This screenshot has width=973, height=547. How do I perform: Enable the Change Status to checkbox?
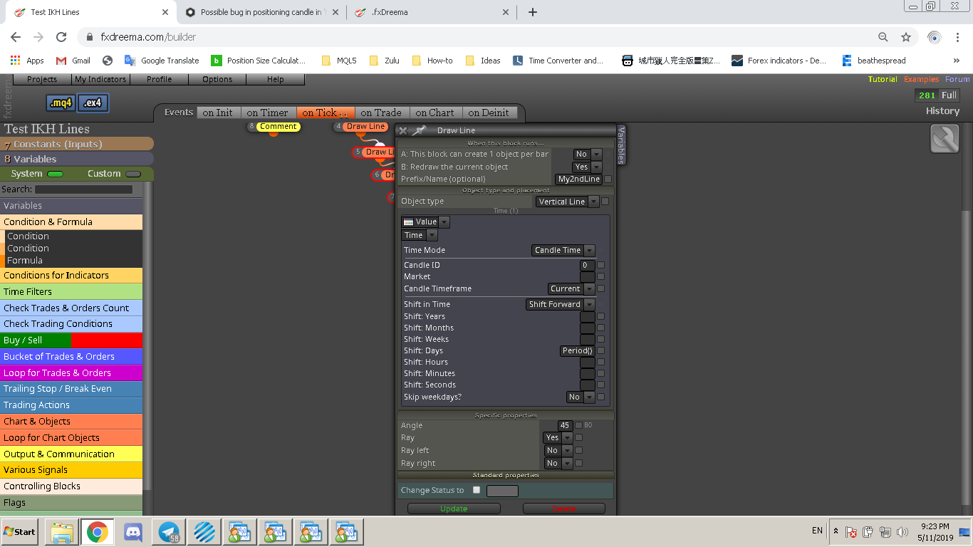(x=477, y=490)
